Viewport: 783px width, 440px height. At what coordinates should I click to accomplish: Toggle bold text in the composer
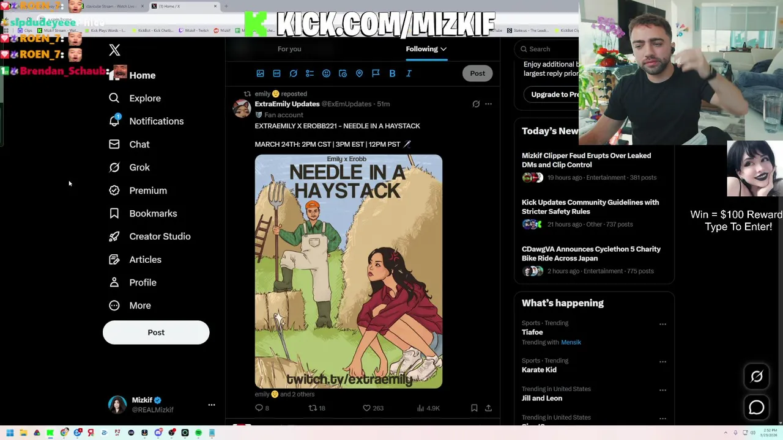[392, 73]
